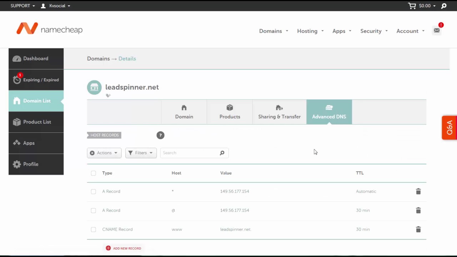Screen dimensions: 457x257
Task: Click the 30 min TTL of @ record
Action: tap(363, 210)
